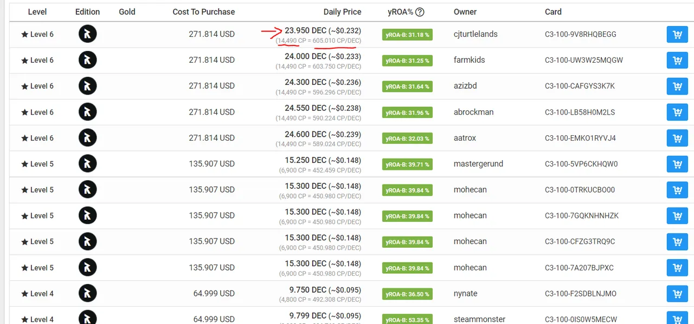Click the Gold column header

(x=127, y=12)
